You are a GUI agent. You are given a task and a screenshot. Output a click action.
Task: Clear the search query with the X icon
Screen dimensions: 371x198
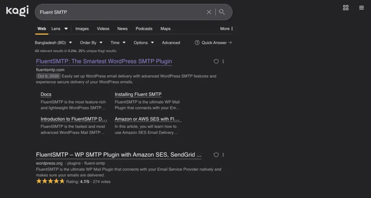tap(209, 12)
